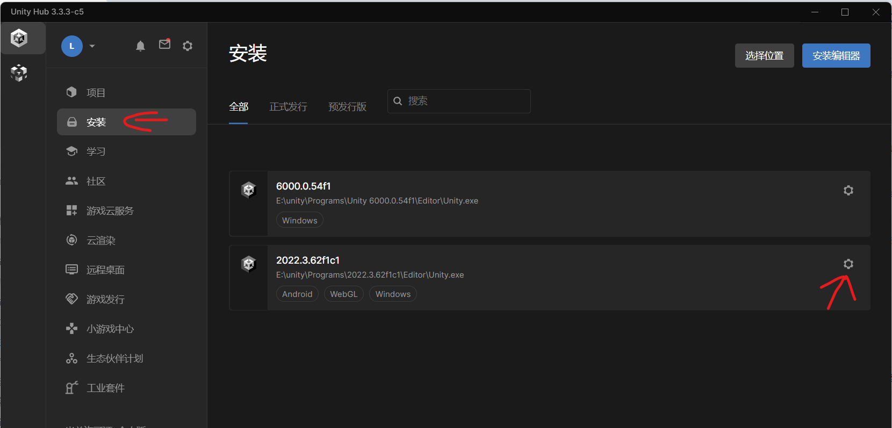Open 学习 (Learn) section
This screenshot has width=892, height=428.
[x=126, y=151]
